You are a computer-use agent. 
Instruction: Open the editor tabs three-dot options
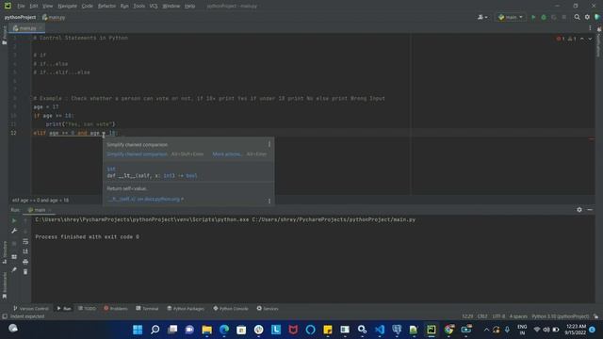[x=590, y=28]
